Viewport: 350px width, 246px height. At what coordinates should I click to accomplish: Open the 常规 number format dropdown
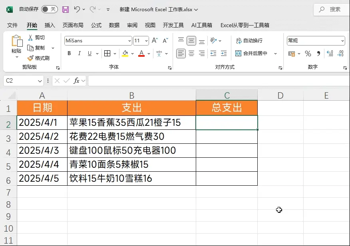(x=342, y=41)
